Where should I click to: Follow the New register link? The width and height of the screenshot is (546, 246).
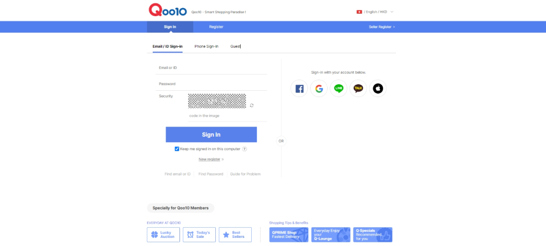210,159
